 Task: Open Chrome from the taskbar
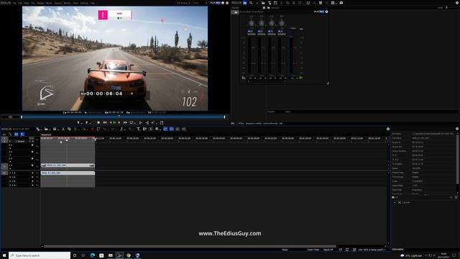coord(129,255)
